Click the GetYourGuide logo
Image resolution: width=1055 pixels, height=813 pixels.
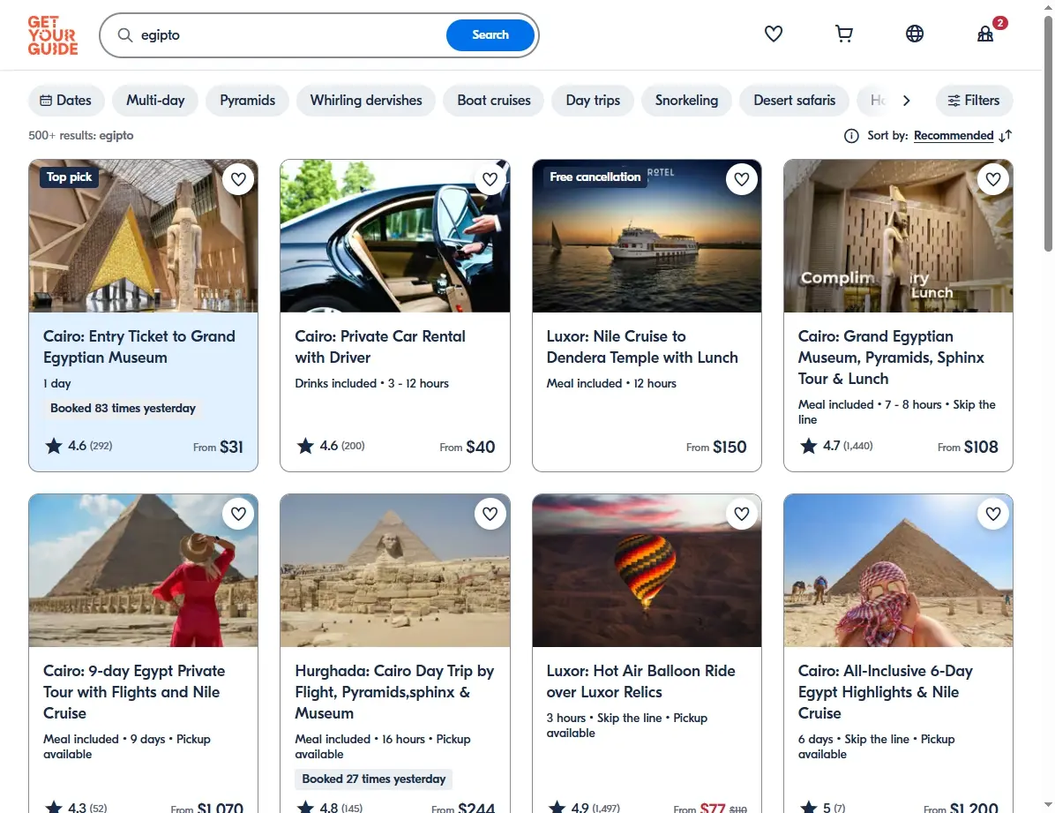pos(52,35)
